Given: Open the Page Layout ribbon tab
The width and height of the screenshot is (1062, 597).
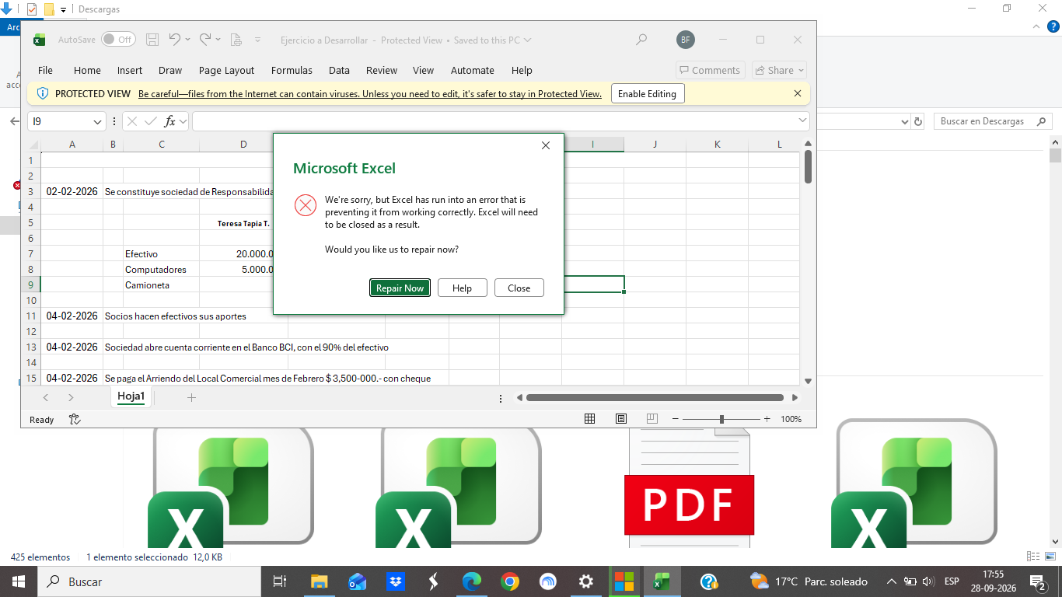Looking at the screenshot, I should 226,70.
